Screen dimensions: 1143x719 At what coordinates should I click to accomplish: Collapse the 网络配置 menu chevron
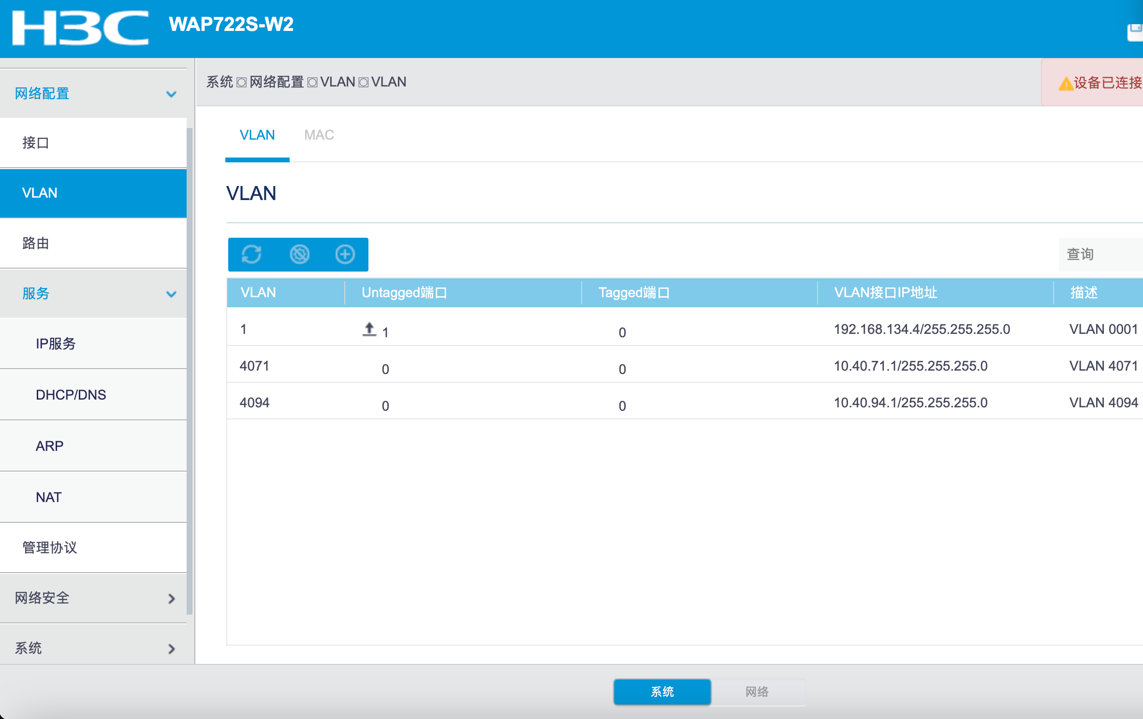171,94
